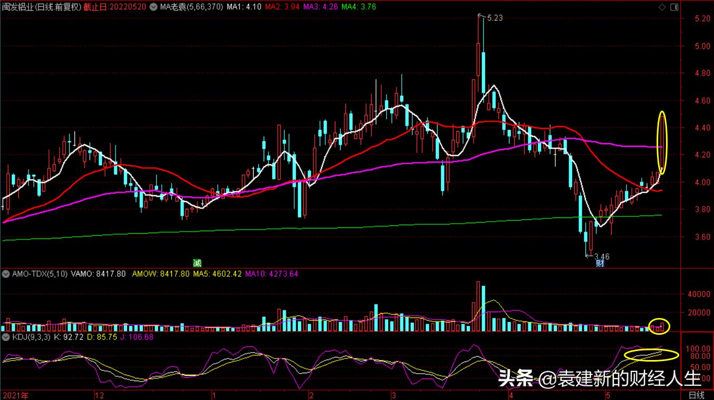
Task: Click the 4.60 price axis label
Action: coord(702,101)
